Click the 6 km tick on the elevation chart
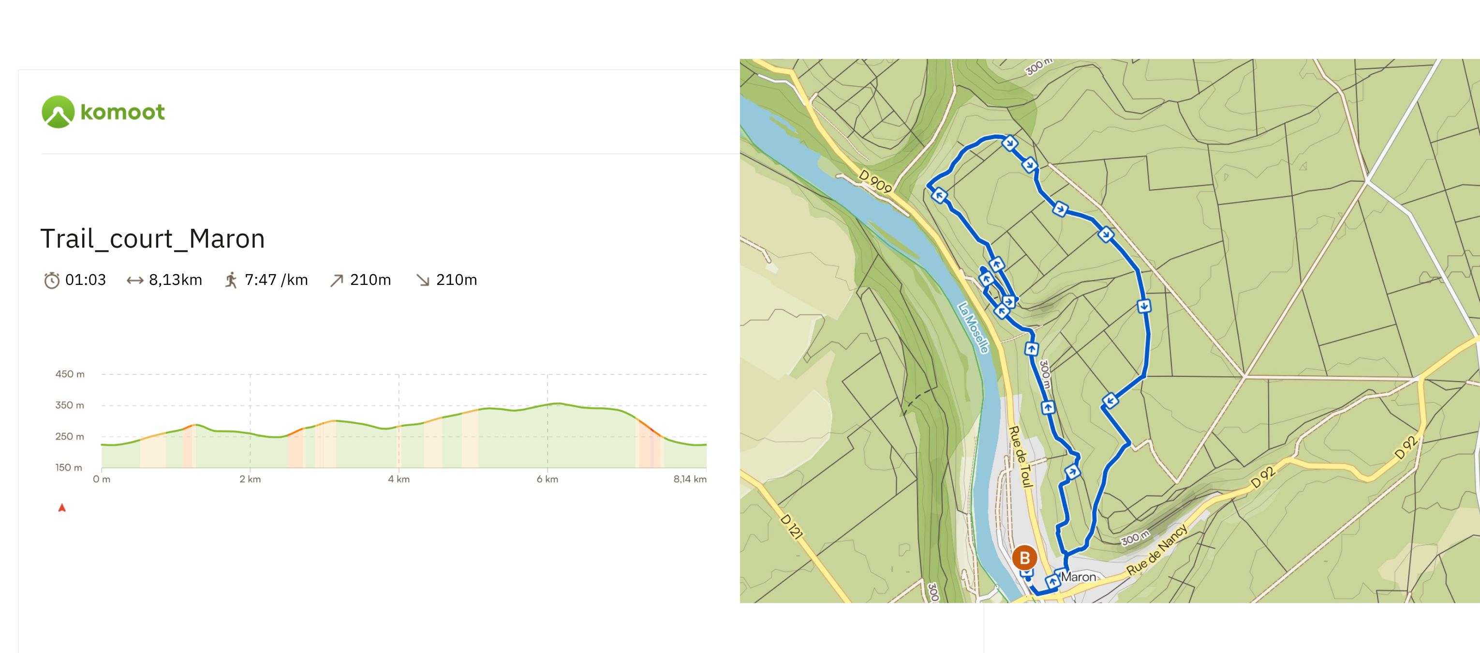Screen dimensions: 1480x653 coord(547,479)
